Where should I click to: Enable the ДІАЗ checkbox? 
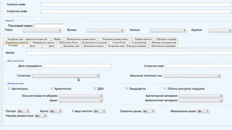pyautogui.click(x=95, y=88)
